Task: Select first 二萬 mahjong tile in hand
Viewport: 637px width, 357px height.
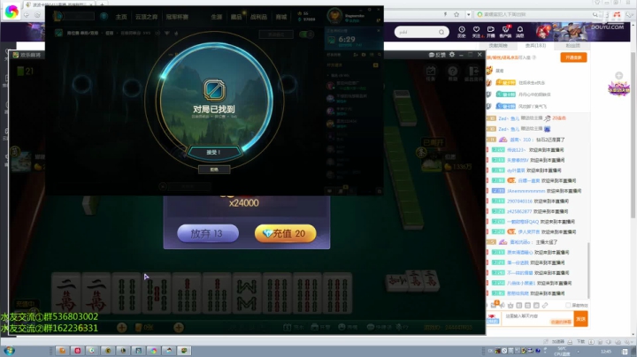Action: point(66,292)
